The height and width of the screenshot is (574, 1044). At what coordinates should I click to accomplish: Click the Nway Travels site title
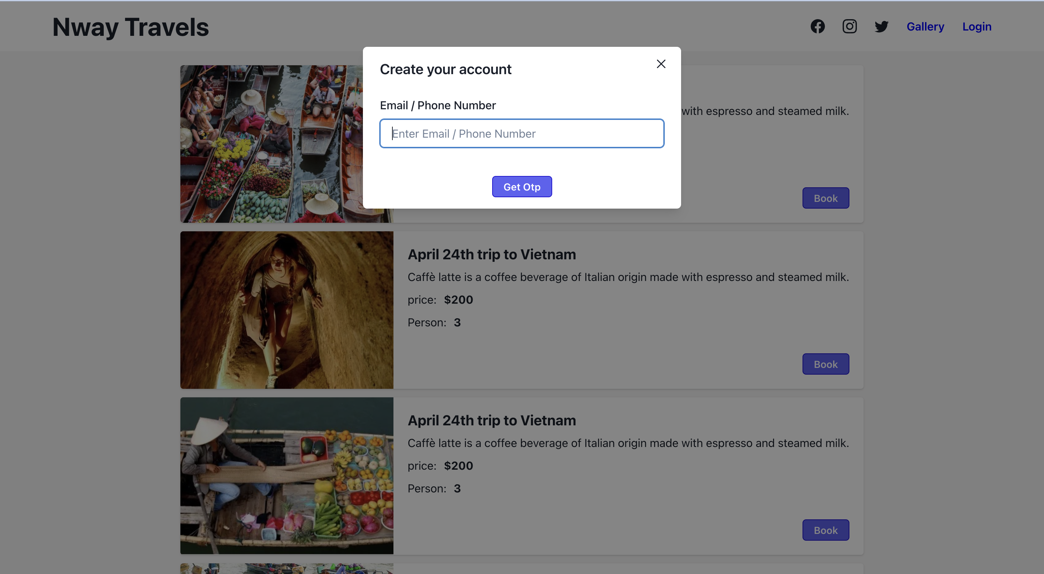click(131, 28)
